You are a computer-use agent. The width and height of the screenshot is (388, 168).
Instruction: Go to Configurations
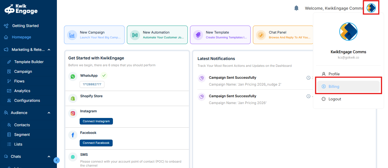pos(27,101)
